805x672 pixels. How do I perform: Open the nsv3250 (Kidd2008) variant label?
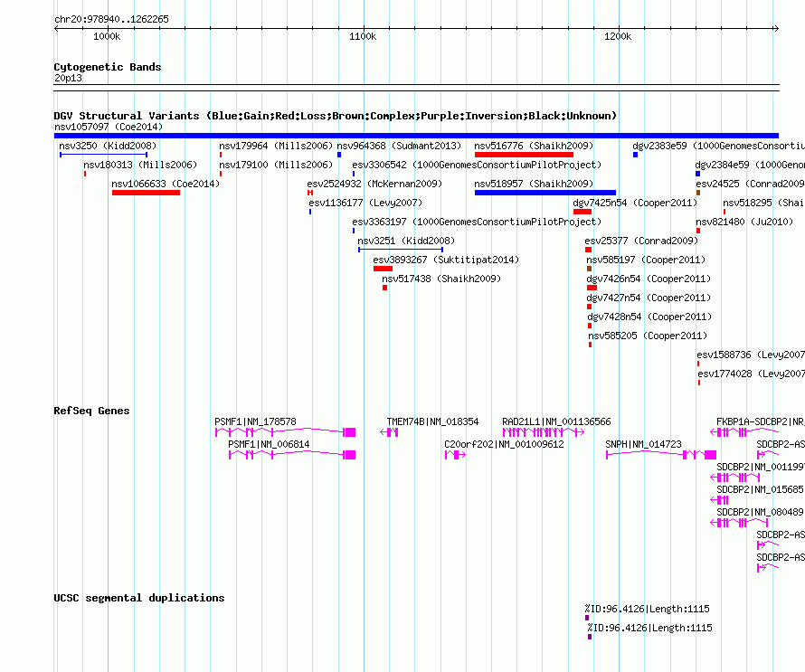point(108,146)
